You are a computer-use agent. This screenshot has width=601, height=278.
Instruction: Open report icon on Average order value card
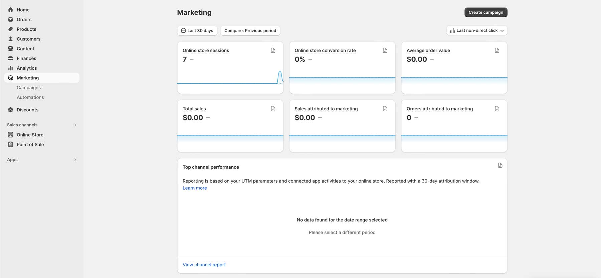point(497,50)
